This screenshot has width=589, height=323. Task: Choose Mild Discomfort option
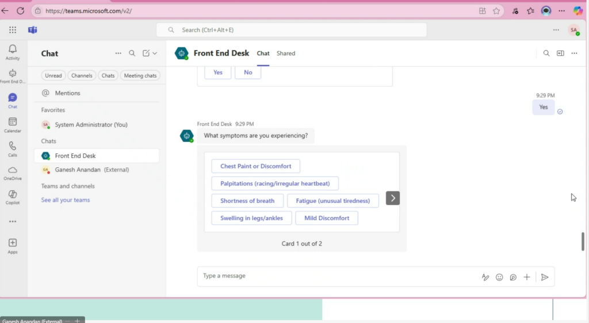click(327, 218)
